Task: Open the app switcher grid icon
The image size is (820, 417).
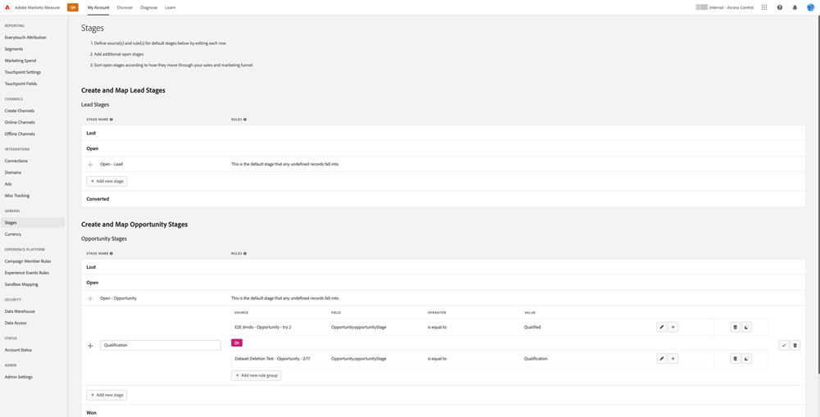Action: (x=764, y=7)
